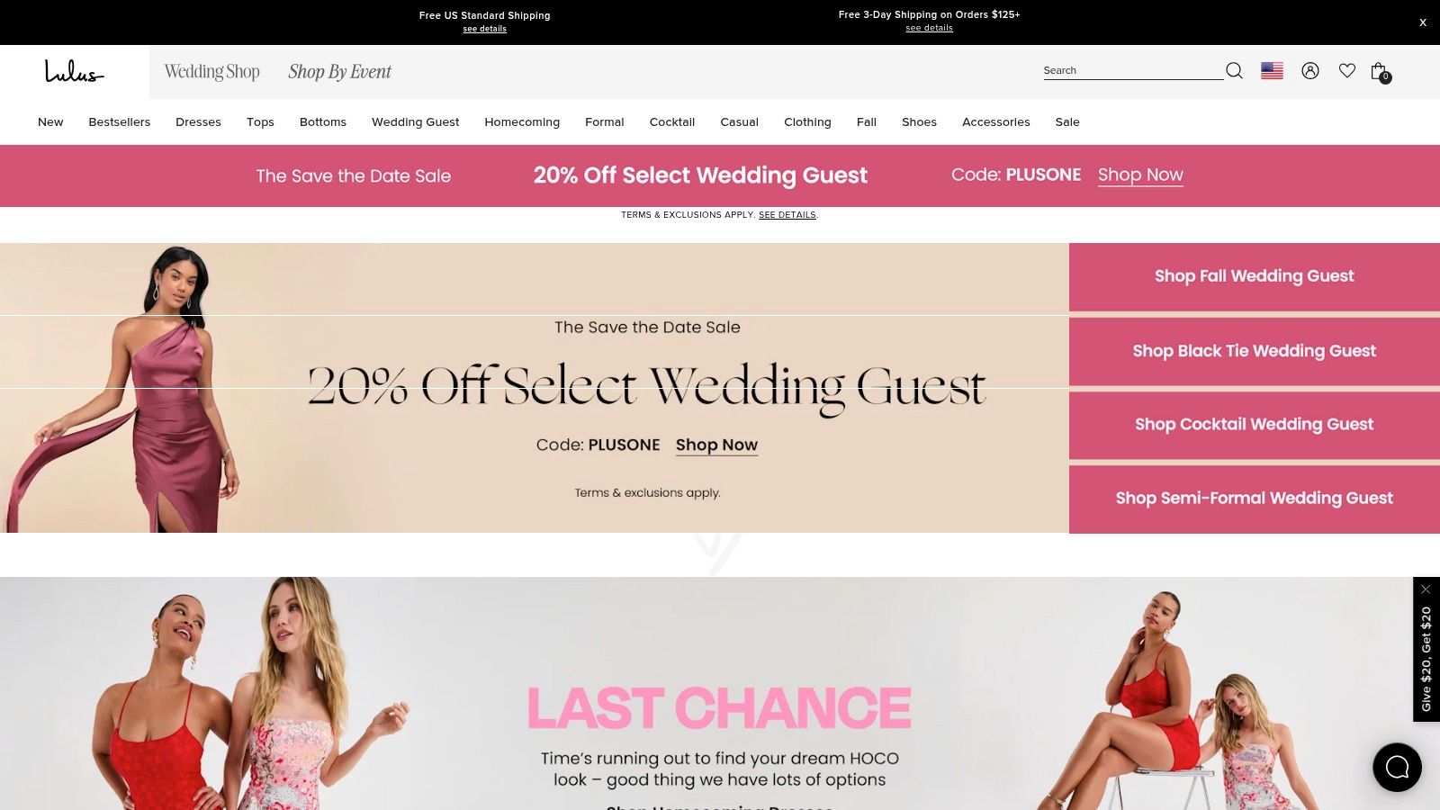Dismiss the top shipping announcement bar
The image size is (1440, 810).
(1423, 22)
